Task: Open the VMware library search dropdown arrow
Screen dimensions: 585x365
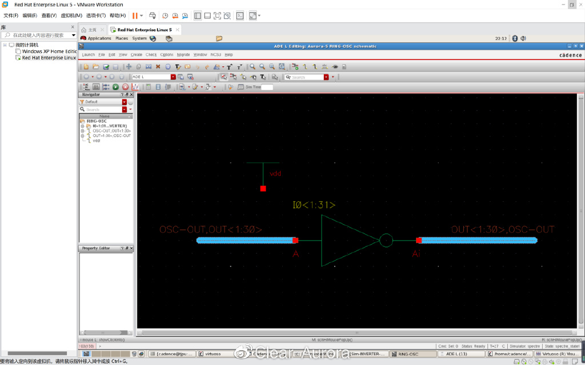Action: tap(74, 35)
